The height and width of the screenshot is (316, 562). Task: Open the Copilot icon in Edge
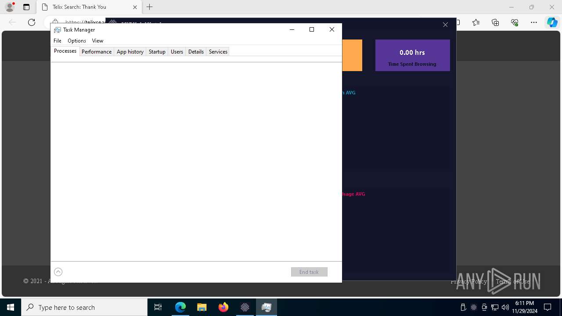coord(552,22)
